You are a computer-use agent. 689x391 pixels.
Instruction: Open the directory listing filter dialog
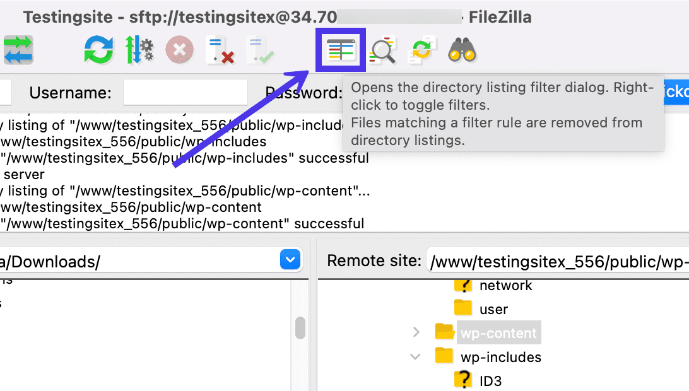(x=339, y=49)
